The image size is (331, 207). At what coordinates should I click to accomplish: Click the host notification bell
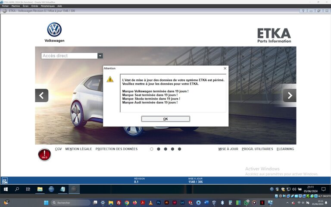pos(326,203)
